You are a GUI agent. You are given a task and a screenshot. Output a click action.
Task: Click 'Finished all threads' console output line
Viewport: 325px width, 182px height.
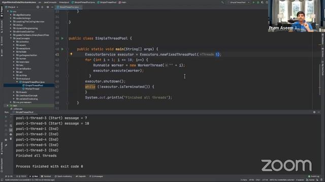coord(36,156)
